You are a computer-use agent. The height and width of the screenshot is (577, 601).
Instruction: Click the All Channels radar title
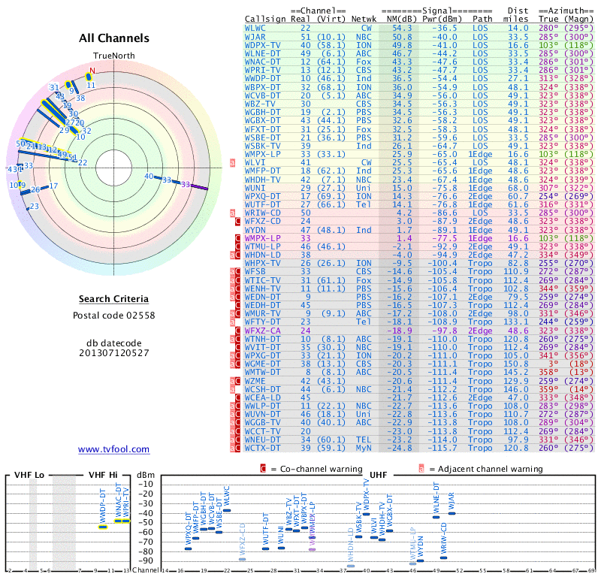click(113, 38)
